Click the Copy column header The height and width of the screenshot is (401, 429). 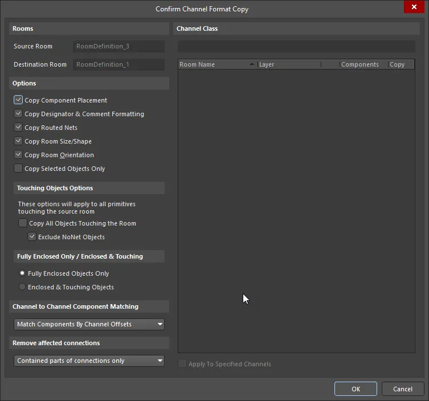point(401,64)
